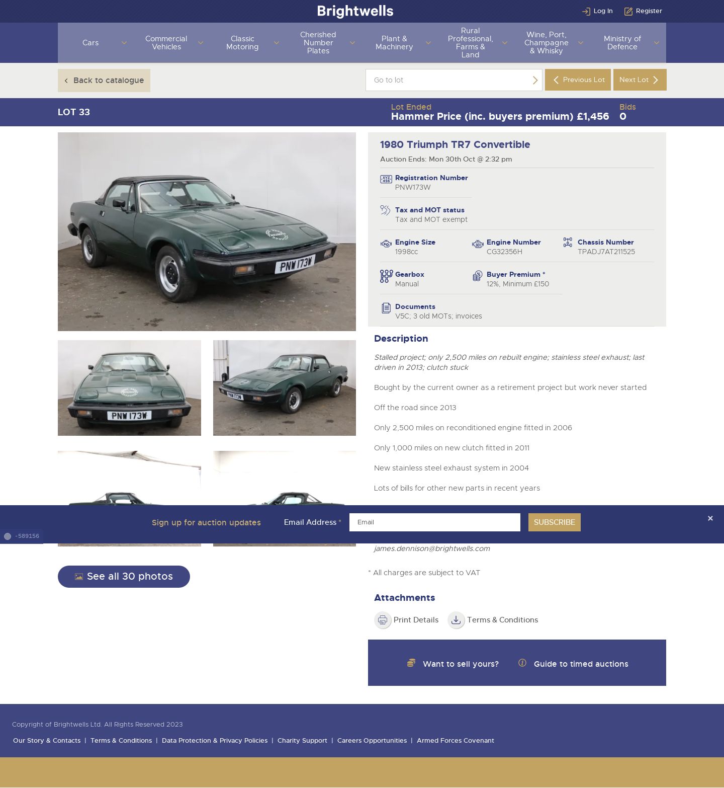Open Guide to timed auctions
The image size is (724, 788).
(x=581, y=664)
